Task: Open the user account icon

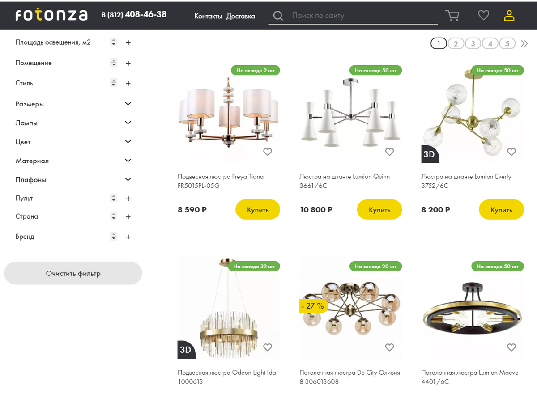Action: click(x=509, y=16)
